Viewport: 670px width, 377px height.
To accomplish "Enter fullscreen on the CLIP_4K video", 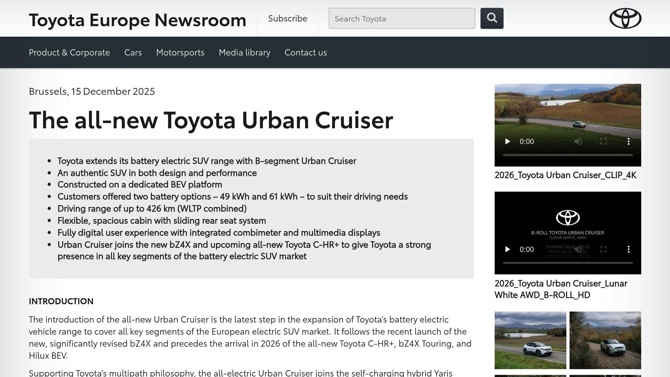I will [x=604, y=141].
